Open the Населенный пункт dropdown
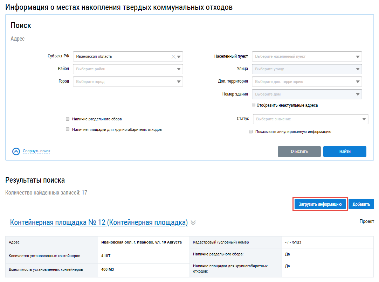The width and height of the screenshot is (379, 282). coord(358,57)
